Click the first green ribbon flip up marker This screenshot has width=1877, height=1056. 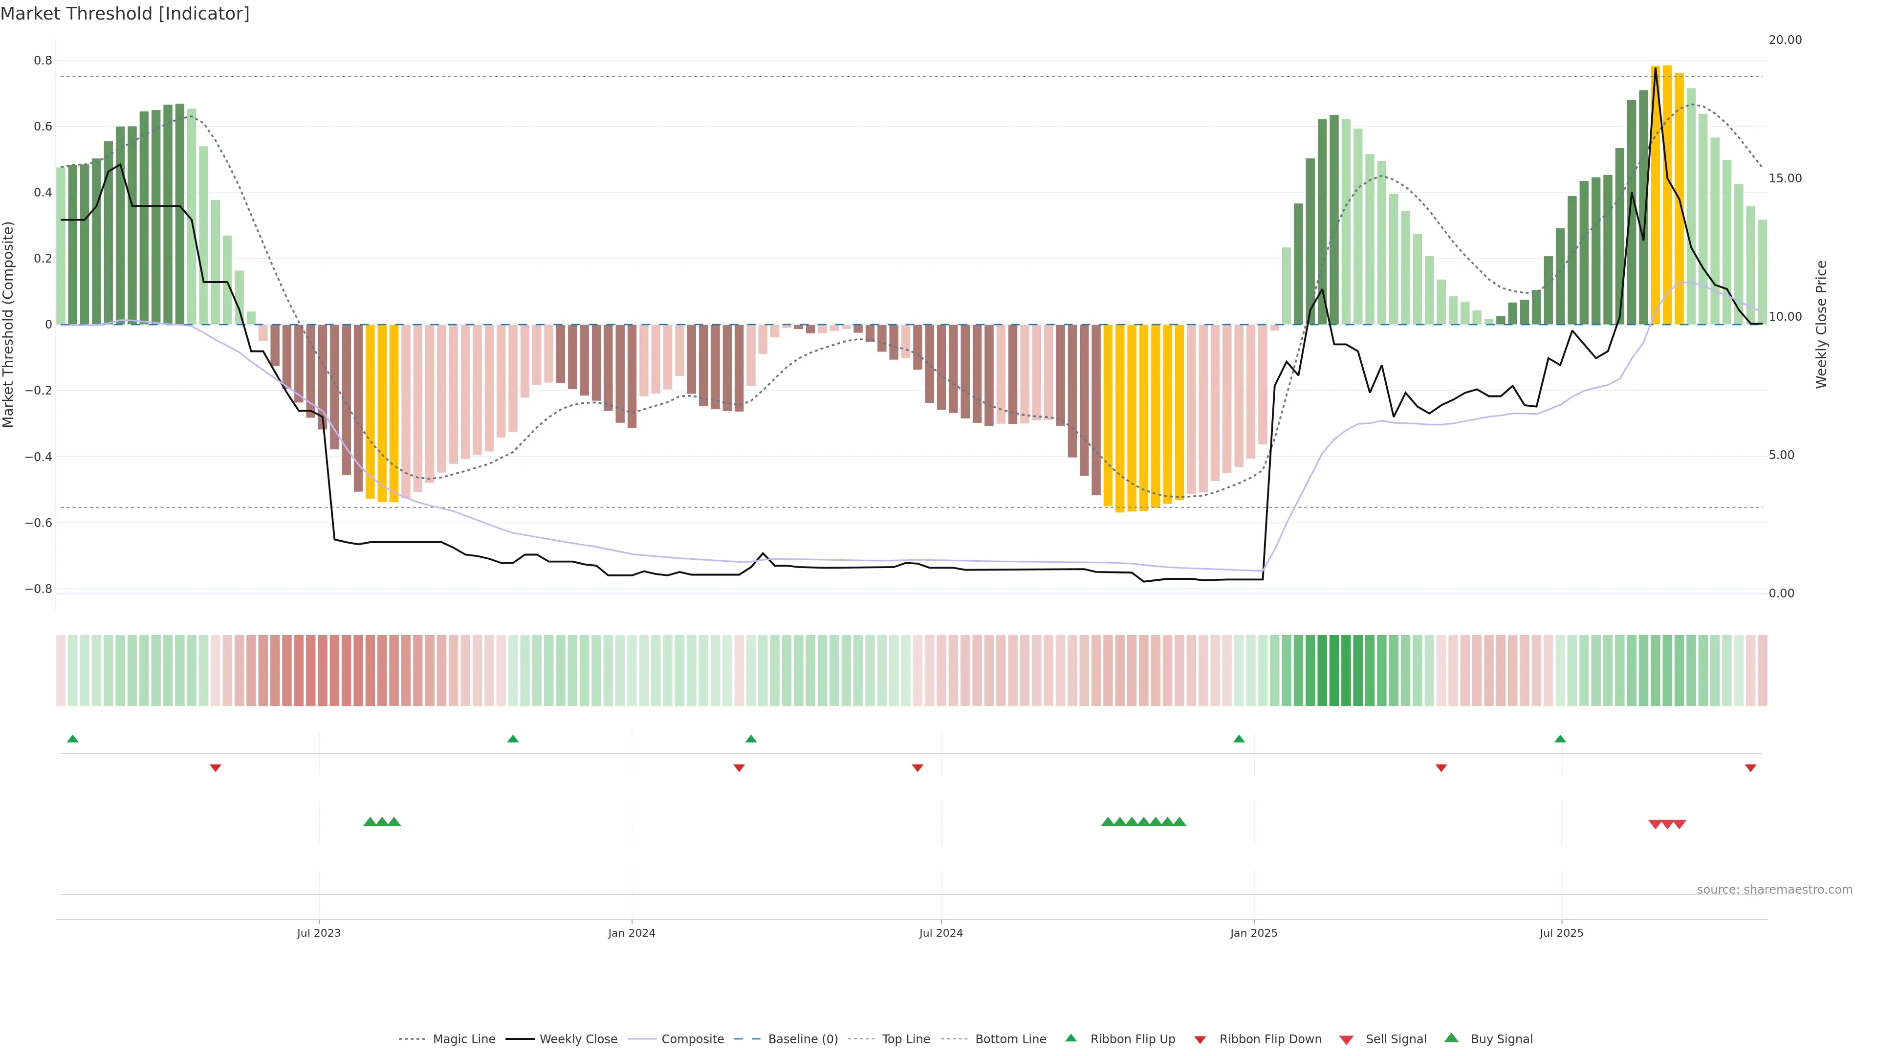click(72, 739)
